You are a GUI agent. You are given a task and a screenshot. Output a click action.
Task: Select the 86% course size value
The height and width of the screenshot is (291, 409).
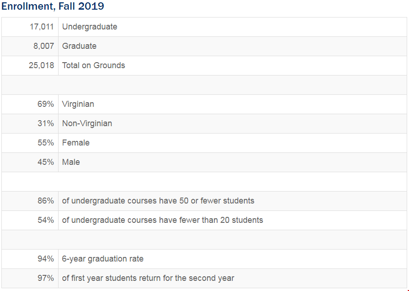[x=46, y=201]
